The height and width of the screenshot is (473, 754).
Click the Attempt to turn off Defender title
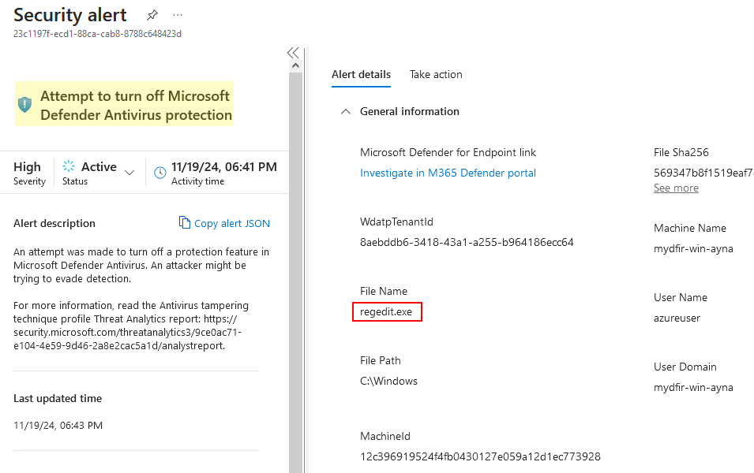click(136, 105)
